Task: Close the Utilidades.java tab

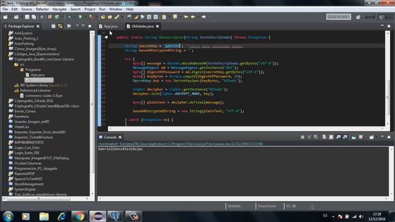Action: (157, 26)
